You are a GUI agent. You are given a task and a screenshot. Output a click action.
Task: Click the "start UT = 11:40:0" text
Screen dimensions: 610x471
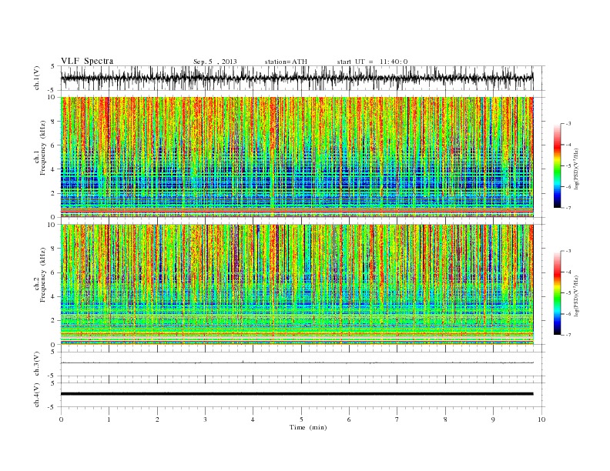click(x=372, y=62)
